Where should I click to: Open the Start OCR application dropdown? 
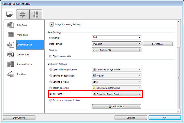pos(117,94)
